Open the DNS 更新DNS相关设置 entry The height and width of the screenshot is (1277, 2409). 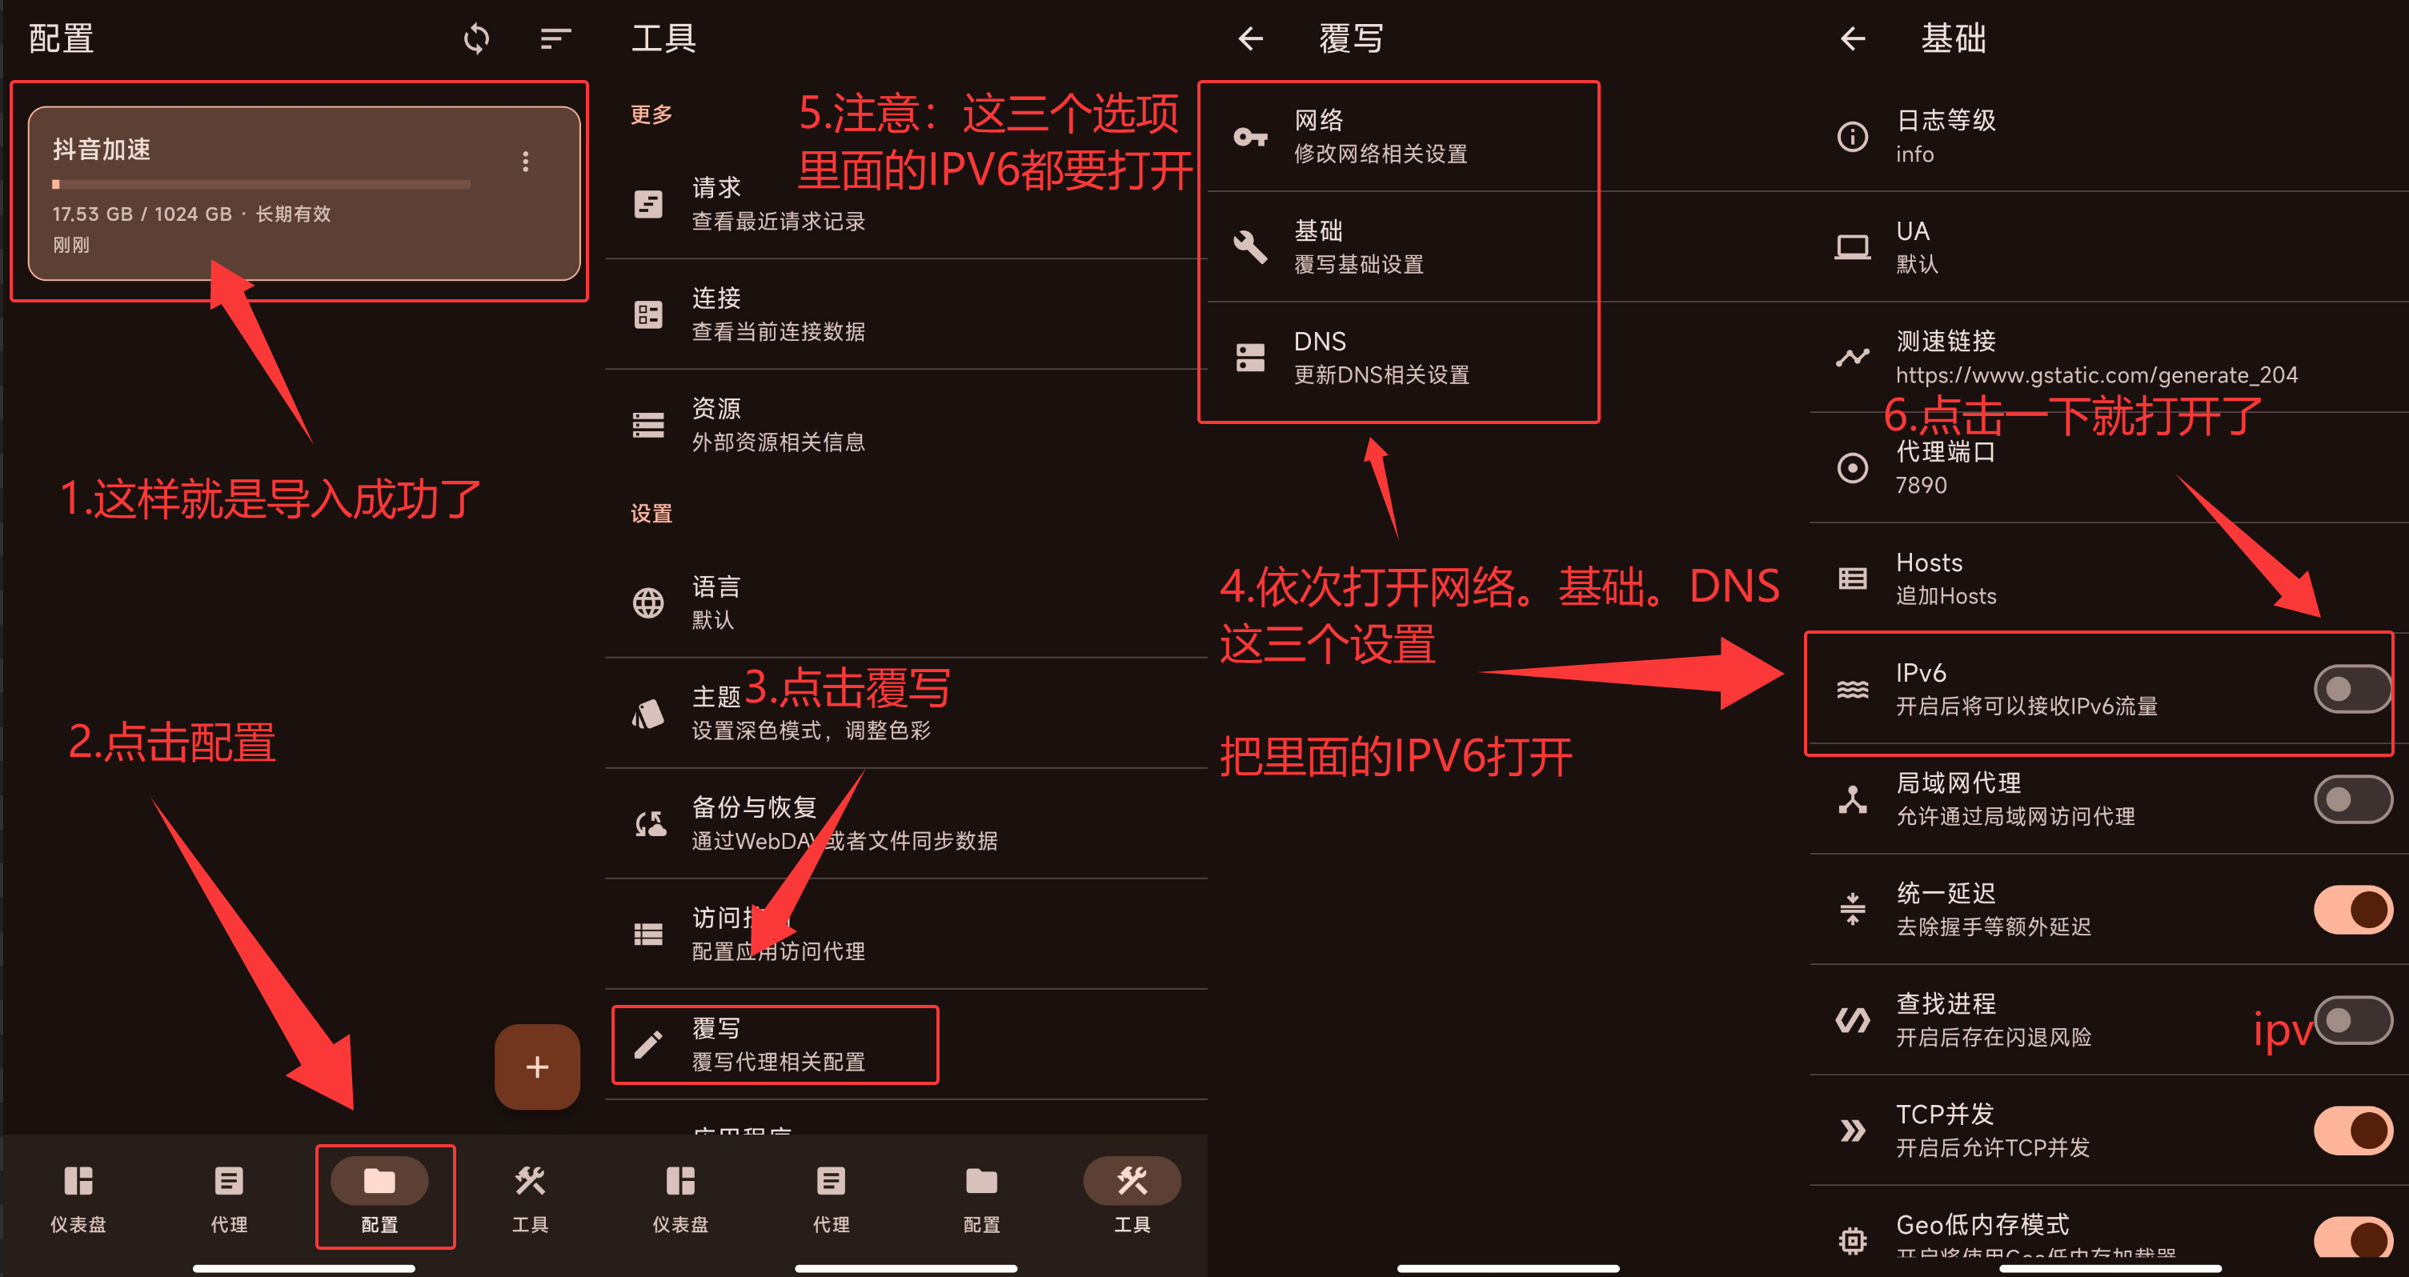point(1399,357)
